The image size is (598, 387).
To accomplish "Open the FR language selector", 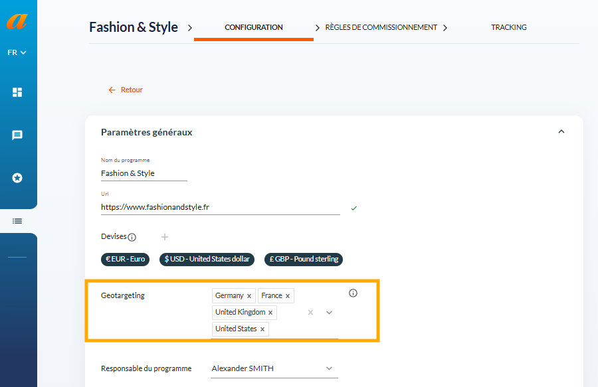I will [17, 52].
